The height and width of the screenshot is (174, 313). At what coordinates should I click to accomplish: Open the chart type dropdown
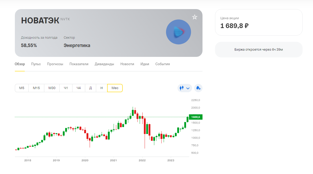tap(185, 88)
